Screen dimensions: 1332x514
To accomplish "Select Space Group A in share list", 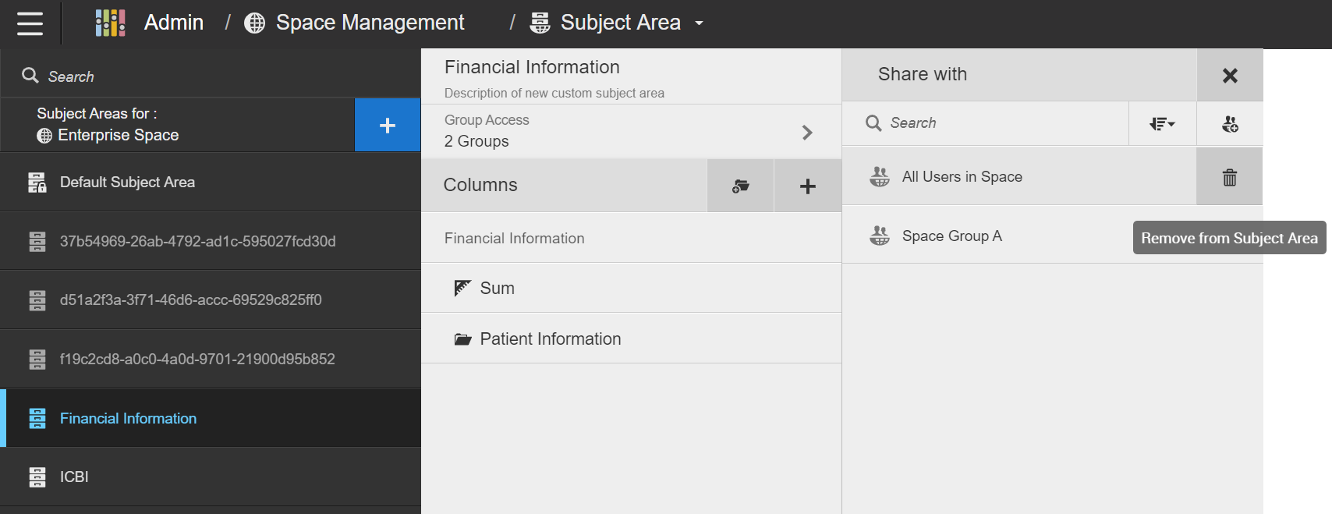I will [x=951, y=236].
